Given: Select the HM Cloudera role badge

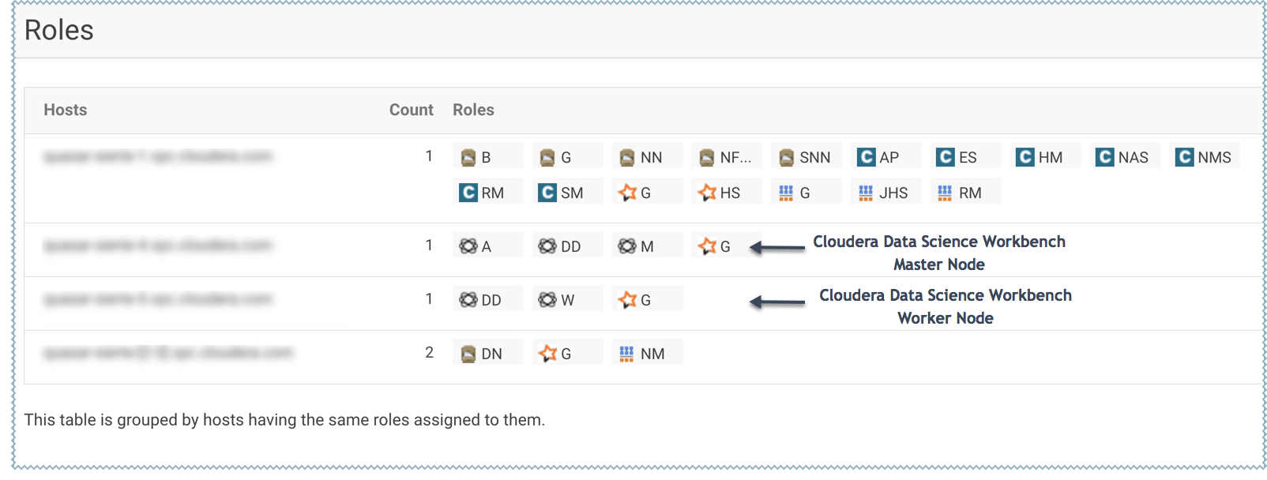Looking at the screenshot, I should [1040, 157].
